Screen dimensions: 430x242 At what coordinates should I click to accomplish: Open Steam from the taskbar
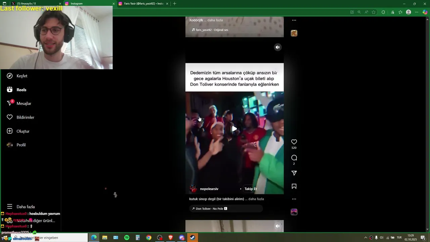(x=192, y=238)
